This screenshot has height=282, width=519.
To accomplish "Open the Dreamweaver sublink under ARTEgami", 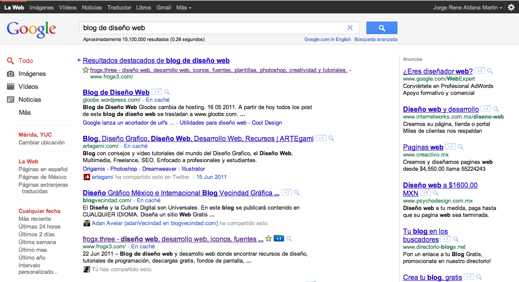I will [159, 169].
